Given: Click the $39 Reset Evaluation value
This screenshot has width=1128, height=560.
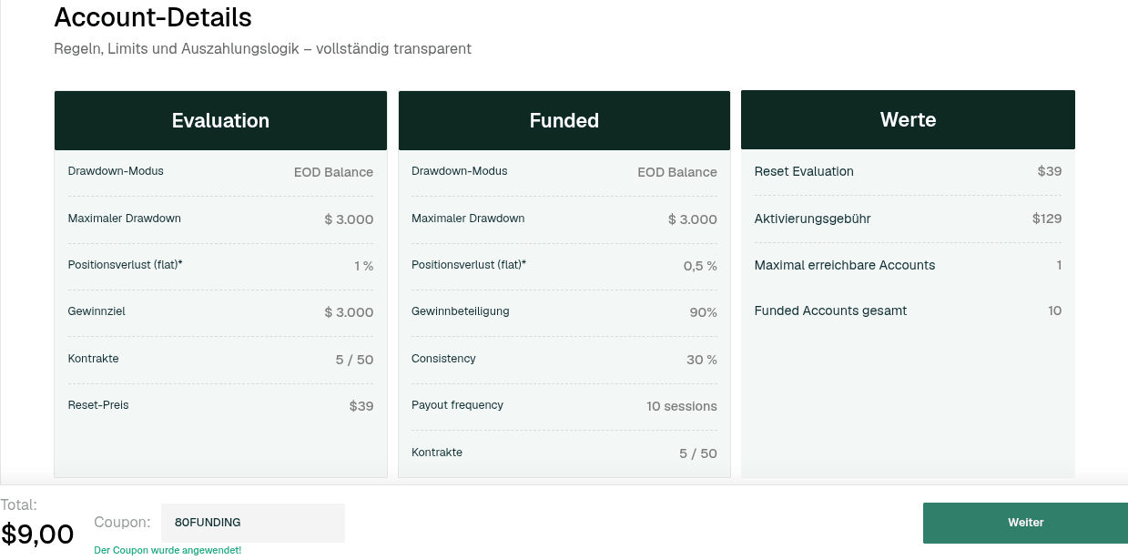Looking at the screenshot, I should point(1050,171).
